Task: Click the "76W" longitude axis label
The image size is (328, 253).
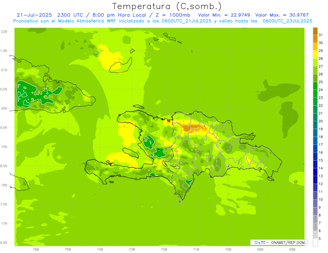Action: click(36, 249)
